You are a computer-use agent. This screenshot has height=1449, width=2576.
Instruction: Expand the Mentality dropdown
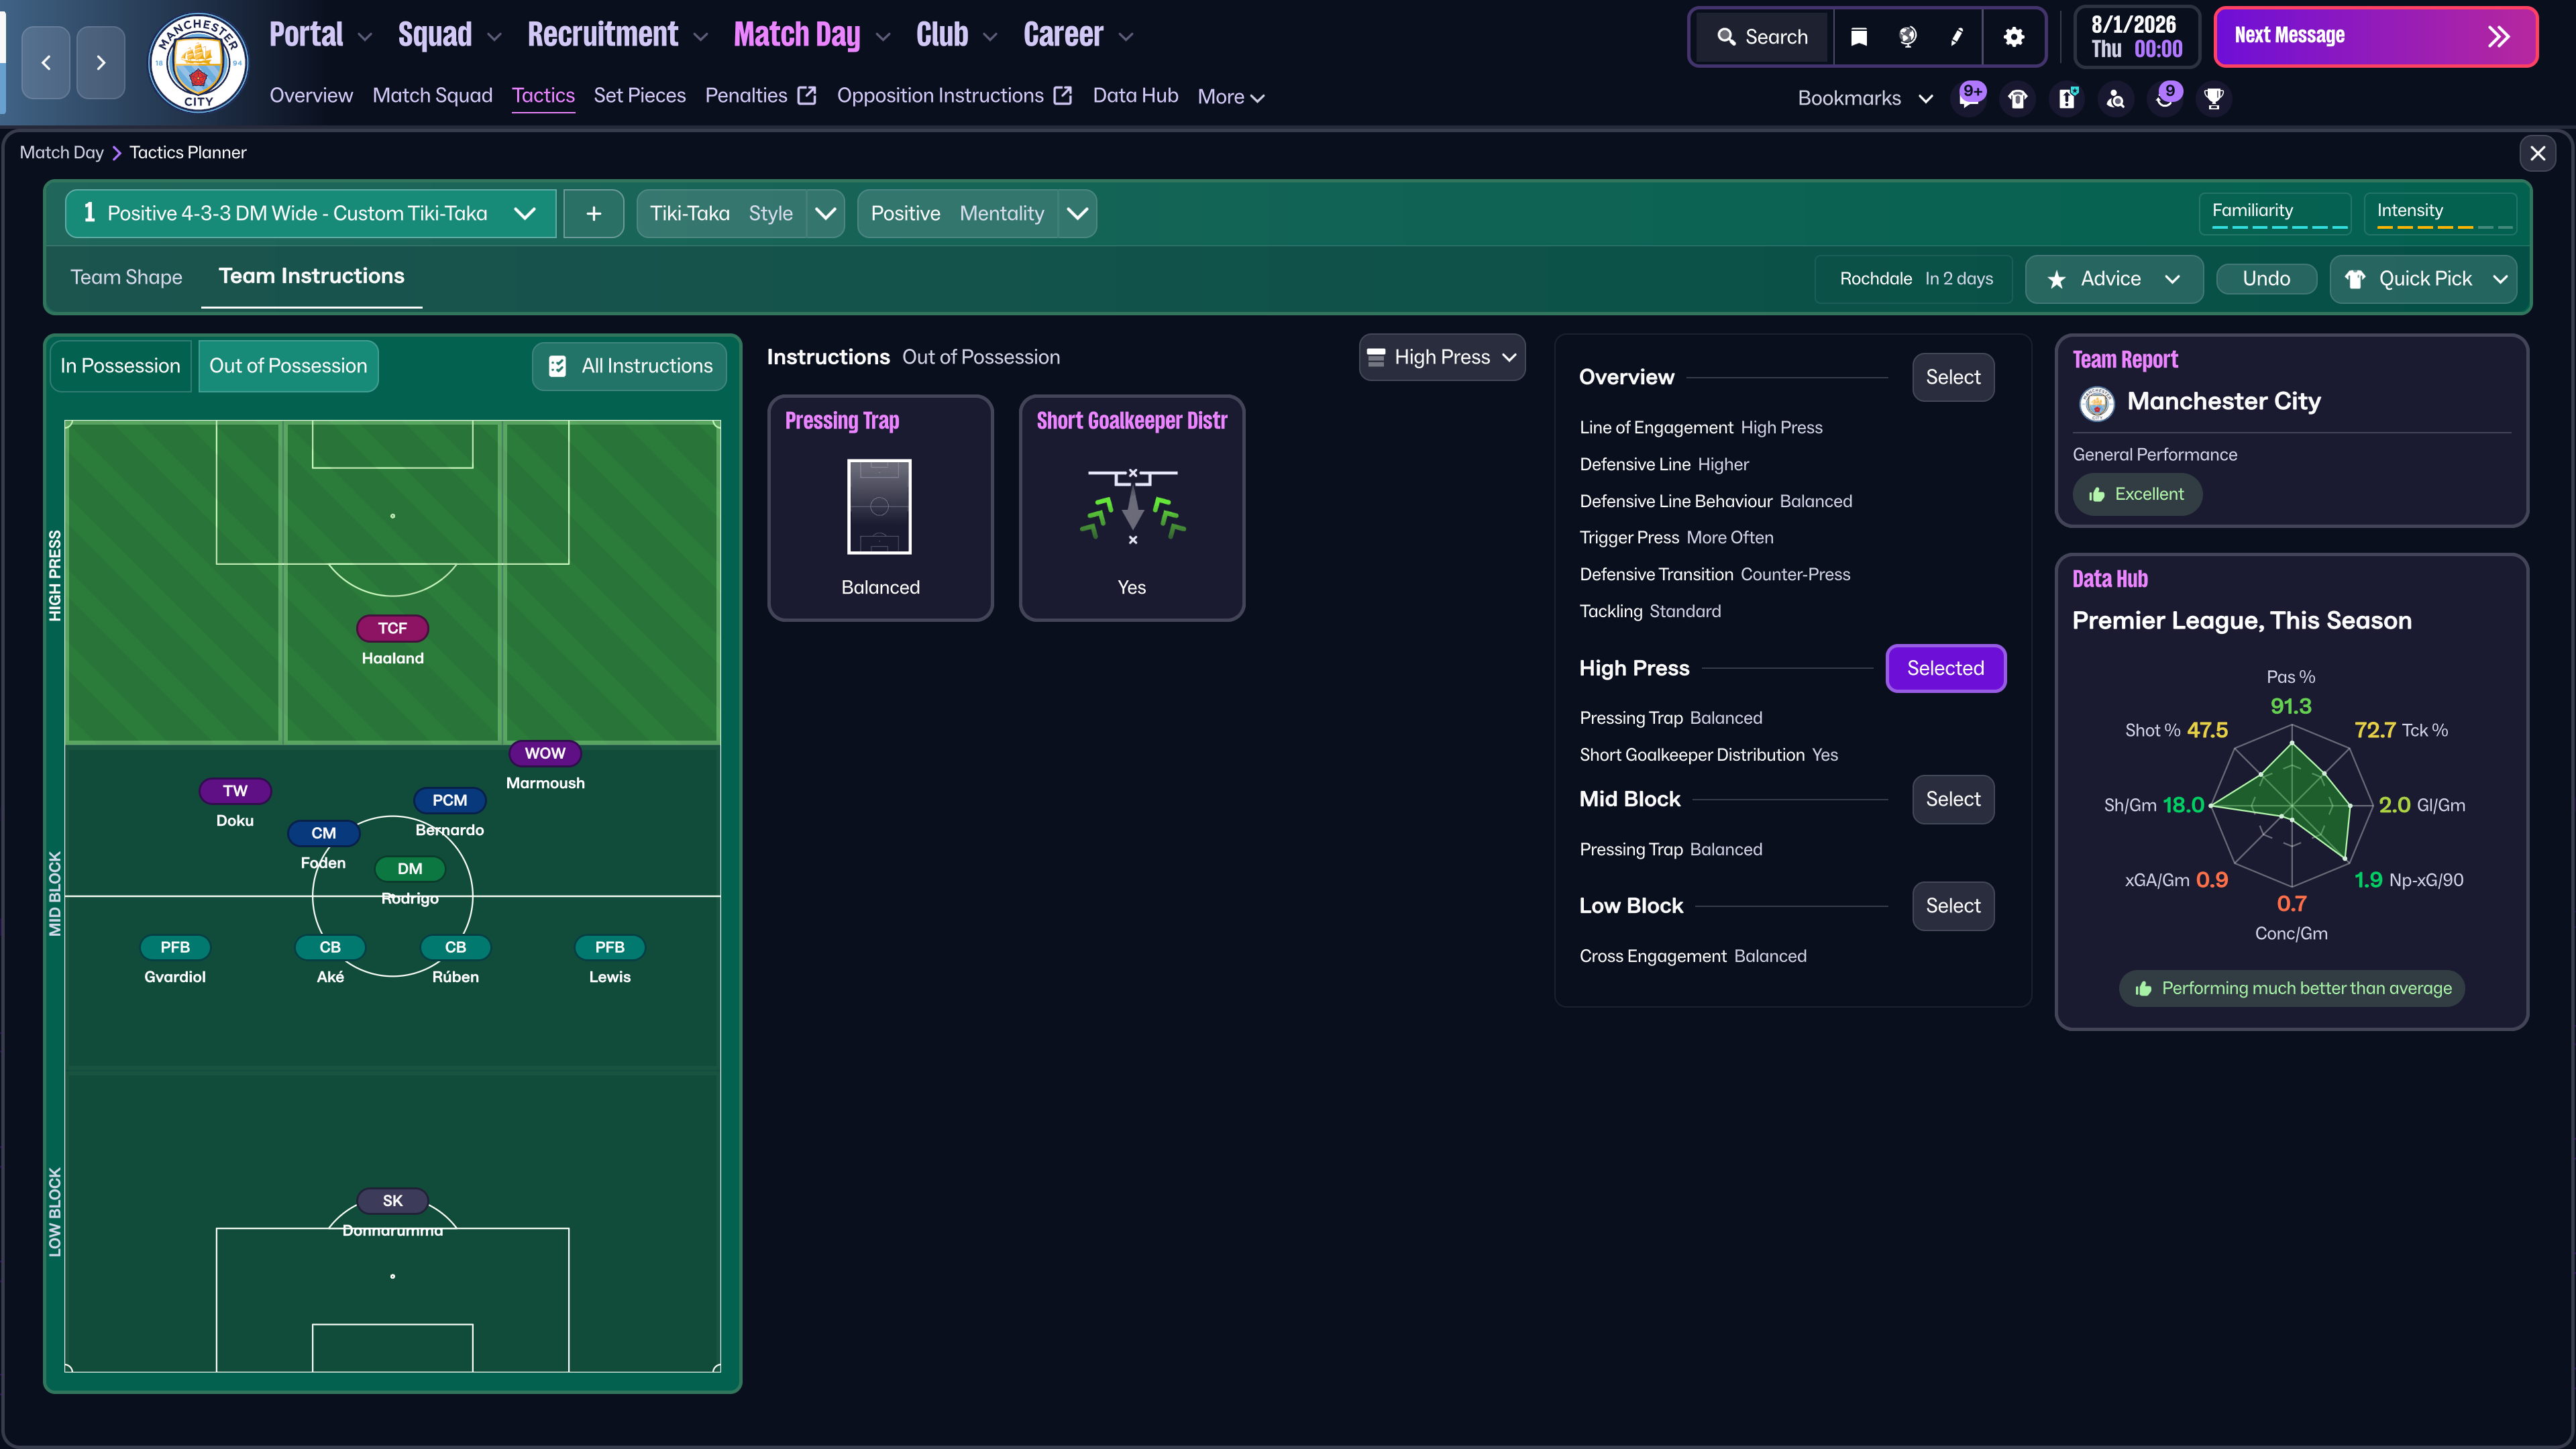1077,214
